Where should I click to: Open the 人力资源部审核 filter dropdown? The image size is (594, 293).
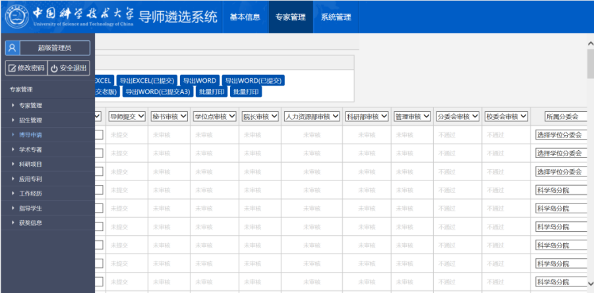311,117
